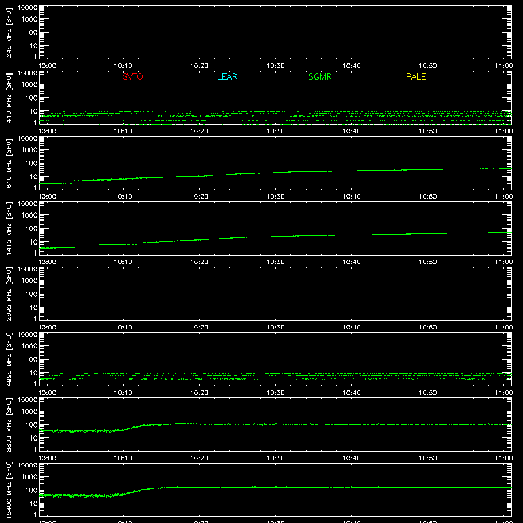Screen dimensions: 523x523
Task: Select the 4995 MHz [SFU] axis label
Action: point(9,359)
